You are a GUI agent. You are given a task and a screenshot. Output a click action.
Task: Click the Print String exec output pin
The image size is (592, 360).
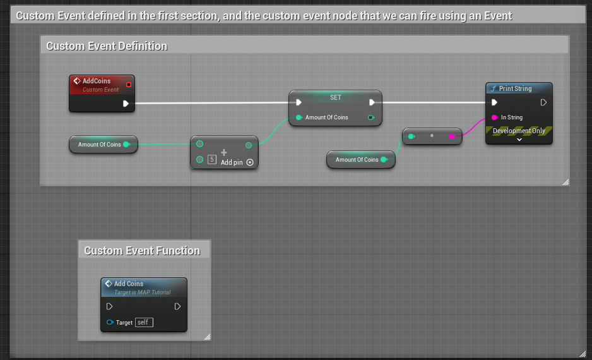pyautogui.click(x=543, y=102)
